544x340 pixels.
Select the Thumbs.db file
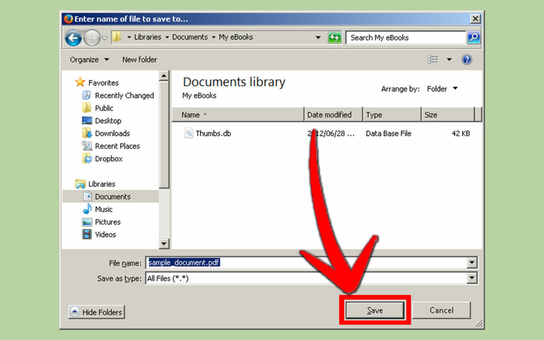[x=213, y=134]
